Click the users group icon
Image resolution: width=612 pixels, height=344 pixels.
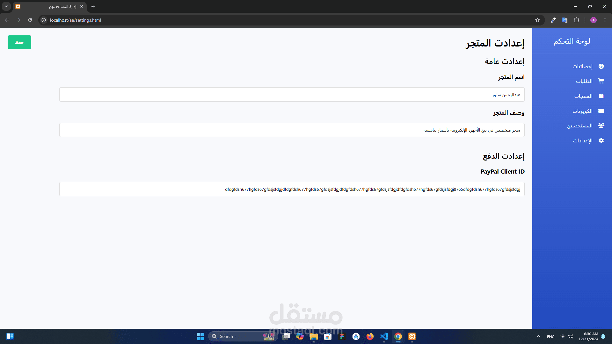[601, 125]
